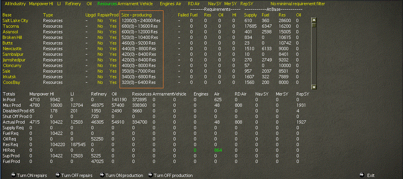403x179 pixels.
Task: Click the Type column header
Action: coord(48,15)
